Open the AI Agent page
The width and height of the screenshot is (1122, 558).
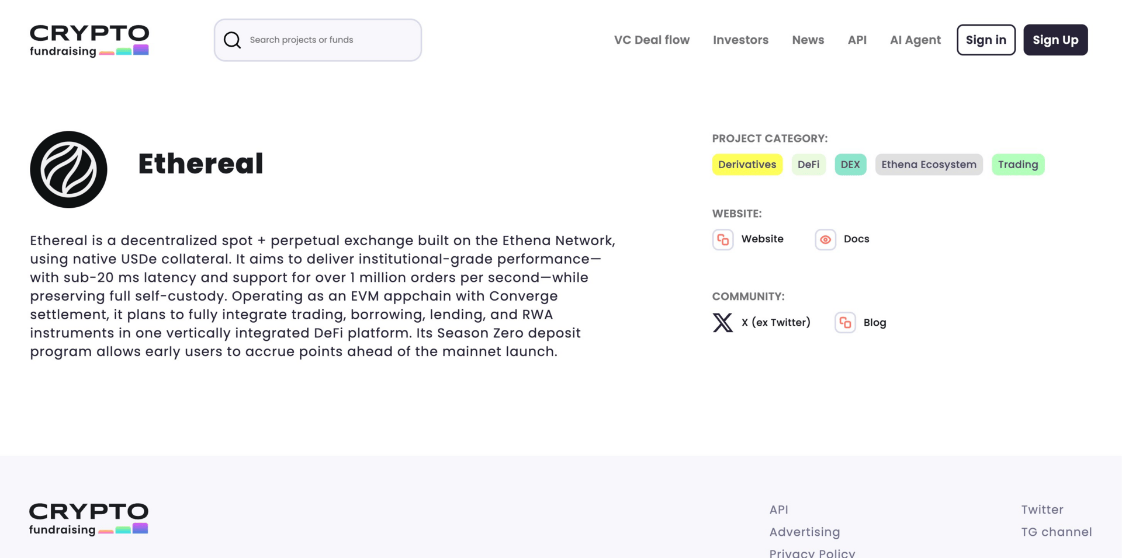coord(915,40)
